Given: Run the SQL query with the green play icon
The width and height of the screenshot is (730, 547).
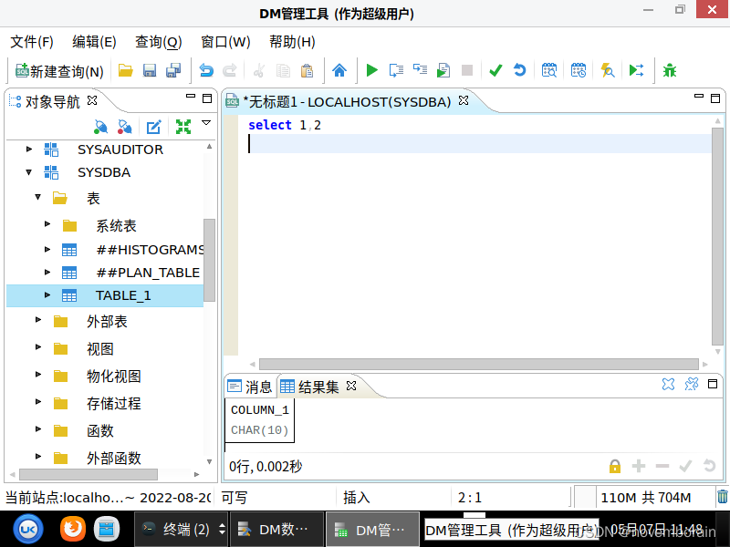Looking at the screenshot, I should 371,70.
